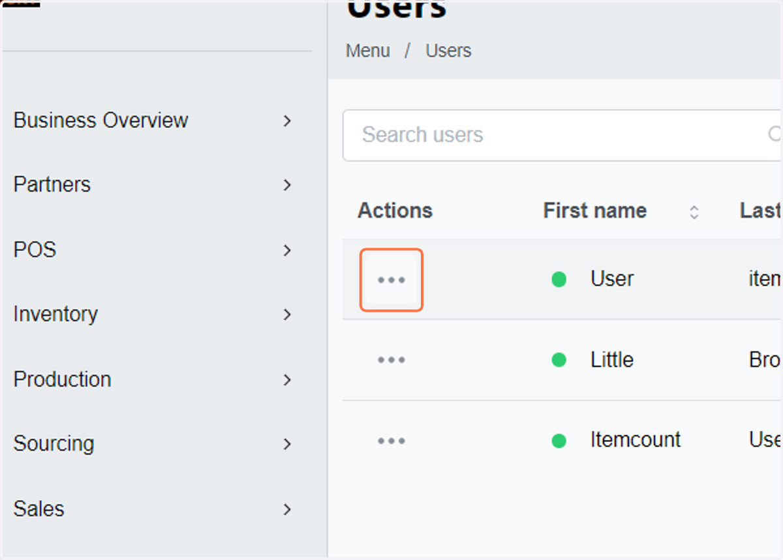Go to Menu breadcrumb link
Screen dimensions: 783x560
click(x=368, y=51)
